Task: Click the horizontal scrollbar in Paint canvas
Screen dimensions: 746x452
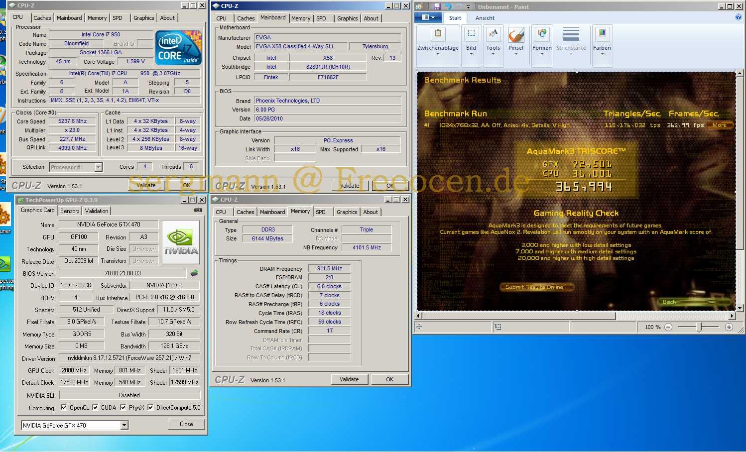Action: coord(519,316)
